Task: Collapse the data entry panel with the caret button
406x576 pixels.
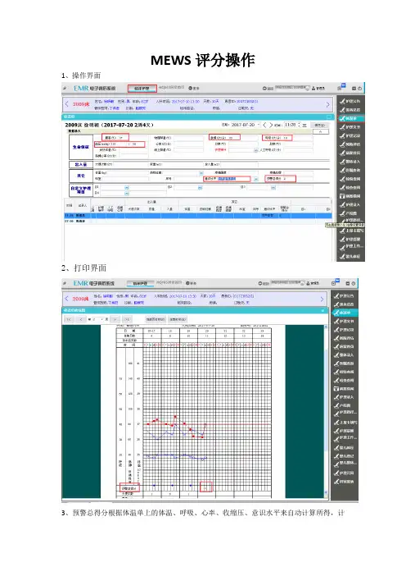Action: [321, 131]
